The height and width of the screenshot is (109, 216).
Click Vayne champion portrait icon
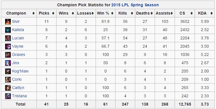click(8, 47)
